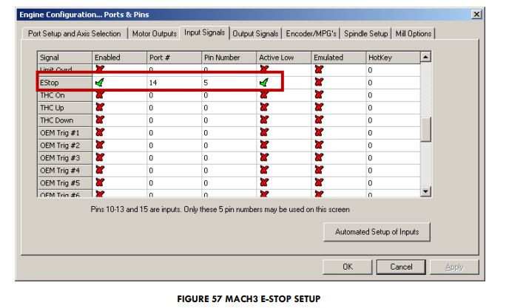Toggle the EStop Active Low checkmark

[263, 83]
